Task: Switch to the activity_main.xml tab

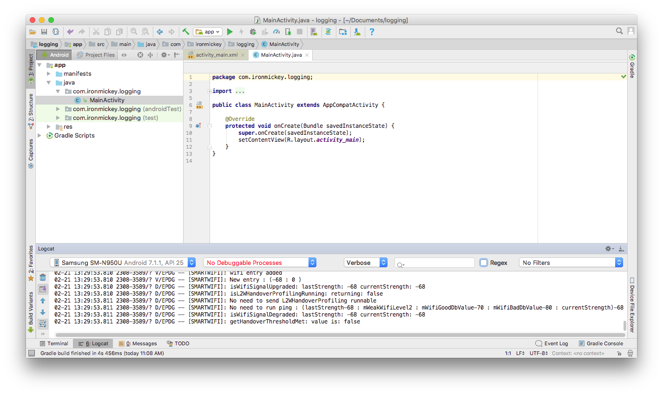Action: (x=216, y=55)
